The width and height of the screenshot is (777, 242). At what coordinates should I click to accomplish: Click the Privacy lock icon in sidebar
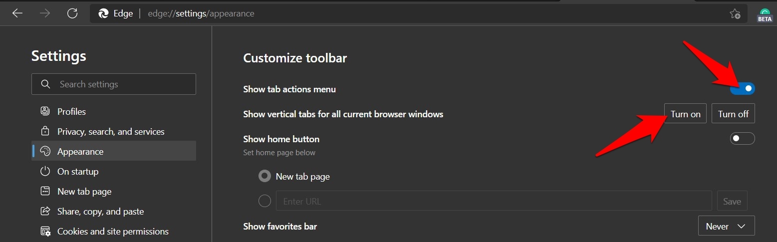point(45,132)
